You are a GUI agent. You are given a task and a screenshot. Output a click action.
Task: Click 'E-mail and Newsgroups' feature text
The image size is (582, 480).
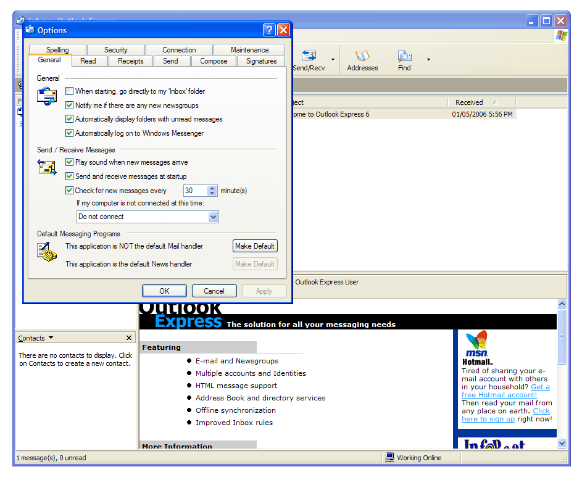point(237,360)
